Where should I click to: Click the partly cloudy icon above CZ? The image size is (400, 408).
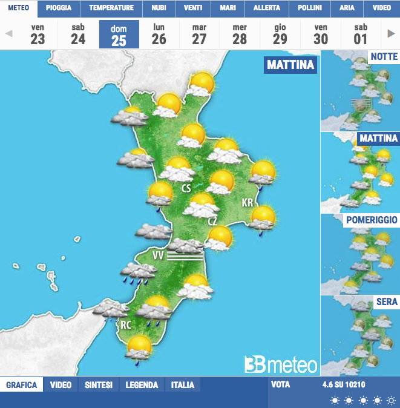(202, 205)
